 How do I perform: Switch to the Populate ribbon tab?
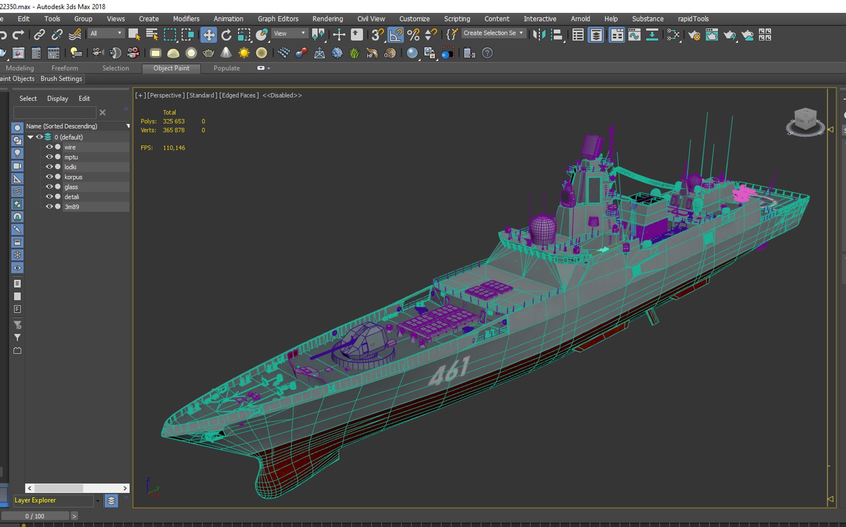(227, 68)
